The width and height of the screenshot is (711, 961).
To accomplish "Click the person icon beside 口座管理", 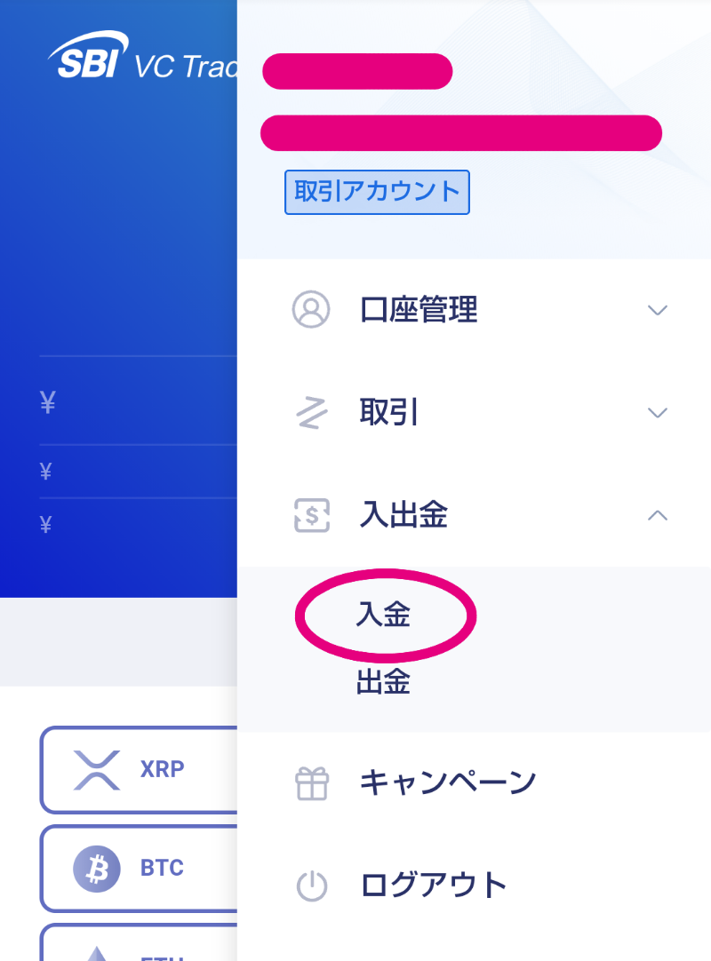I will click(x=311, y=309).
